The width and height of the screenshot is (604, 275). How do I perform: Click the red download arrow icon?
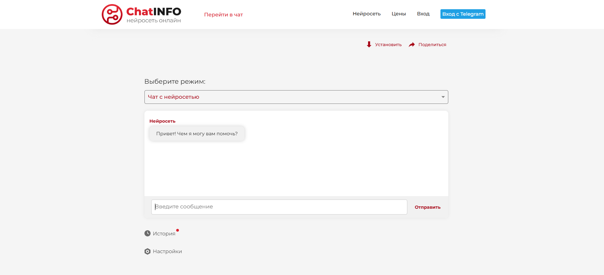pos(369,44)
